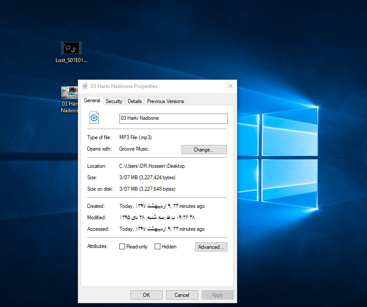Open the Security tab
The width and height of the screenshot is (367, 307).
pos(114,101)
